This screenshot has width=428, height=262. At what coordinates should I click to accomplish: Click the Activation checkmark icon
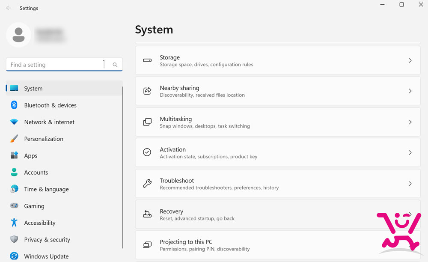point(147,152)
